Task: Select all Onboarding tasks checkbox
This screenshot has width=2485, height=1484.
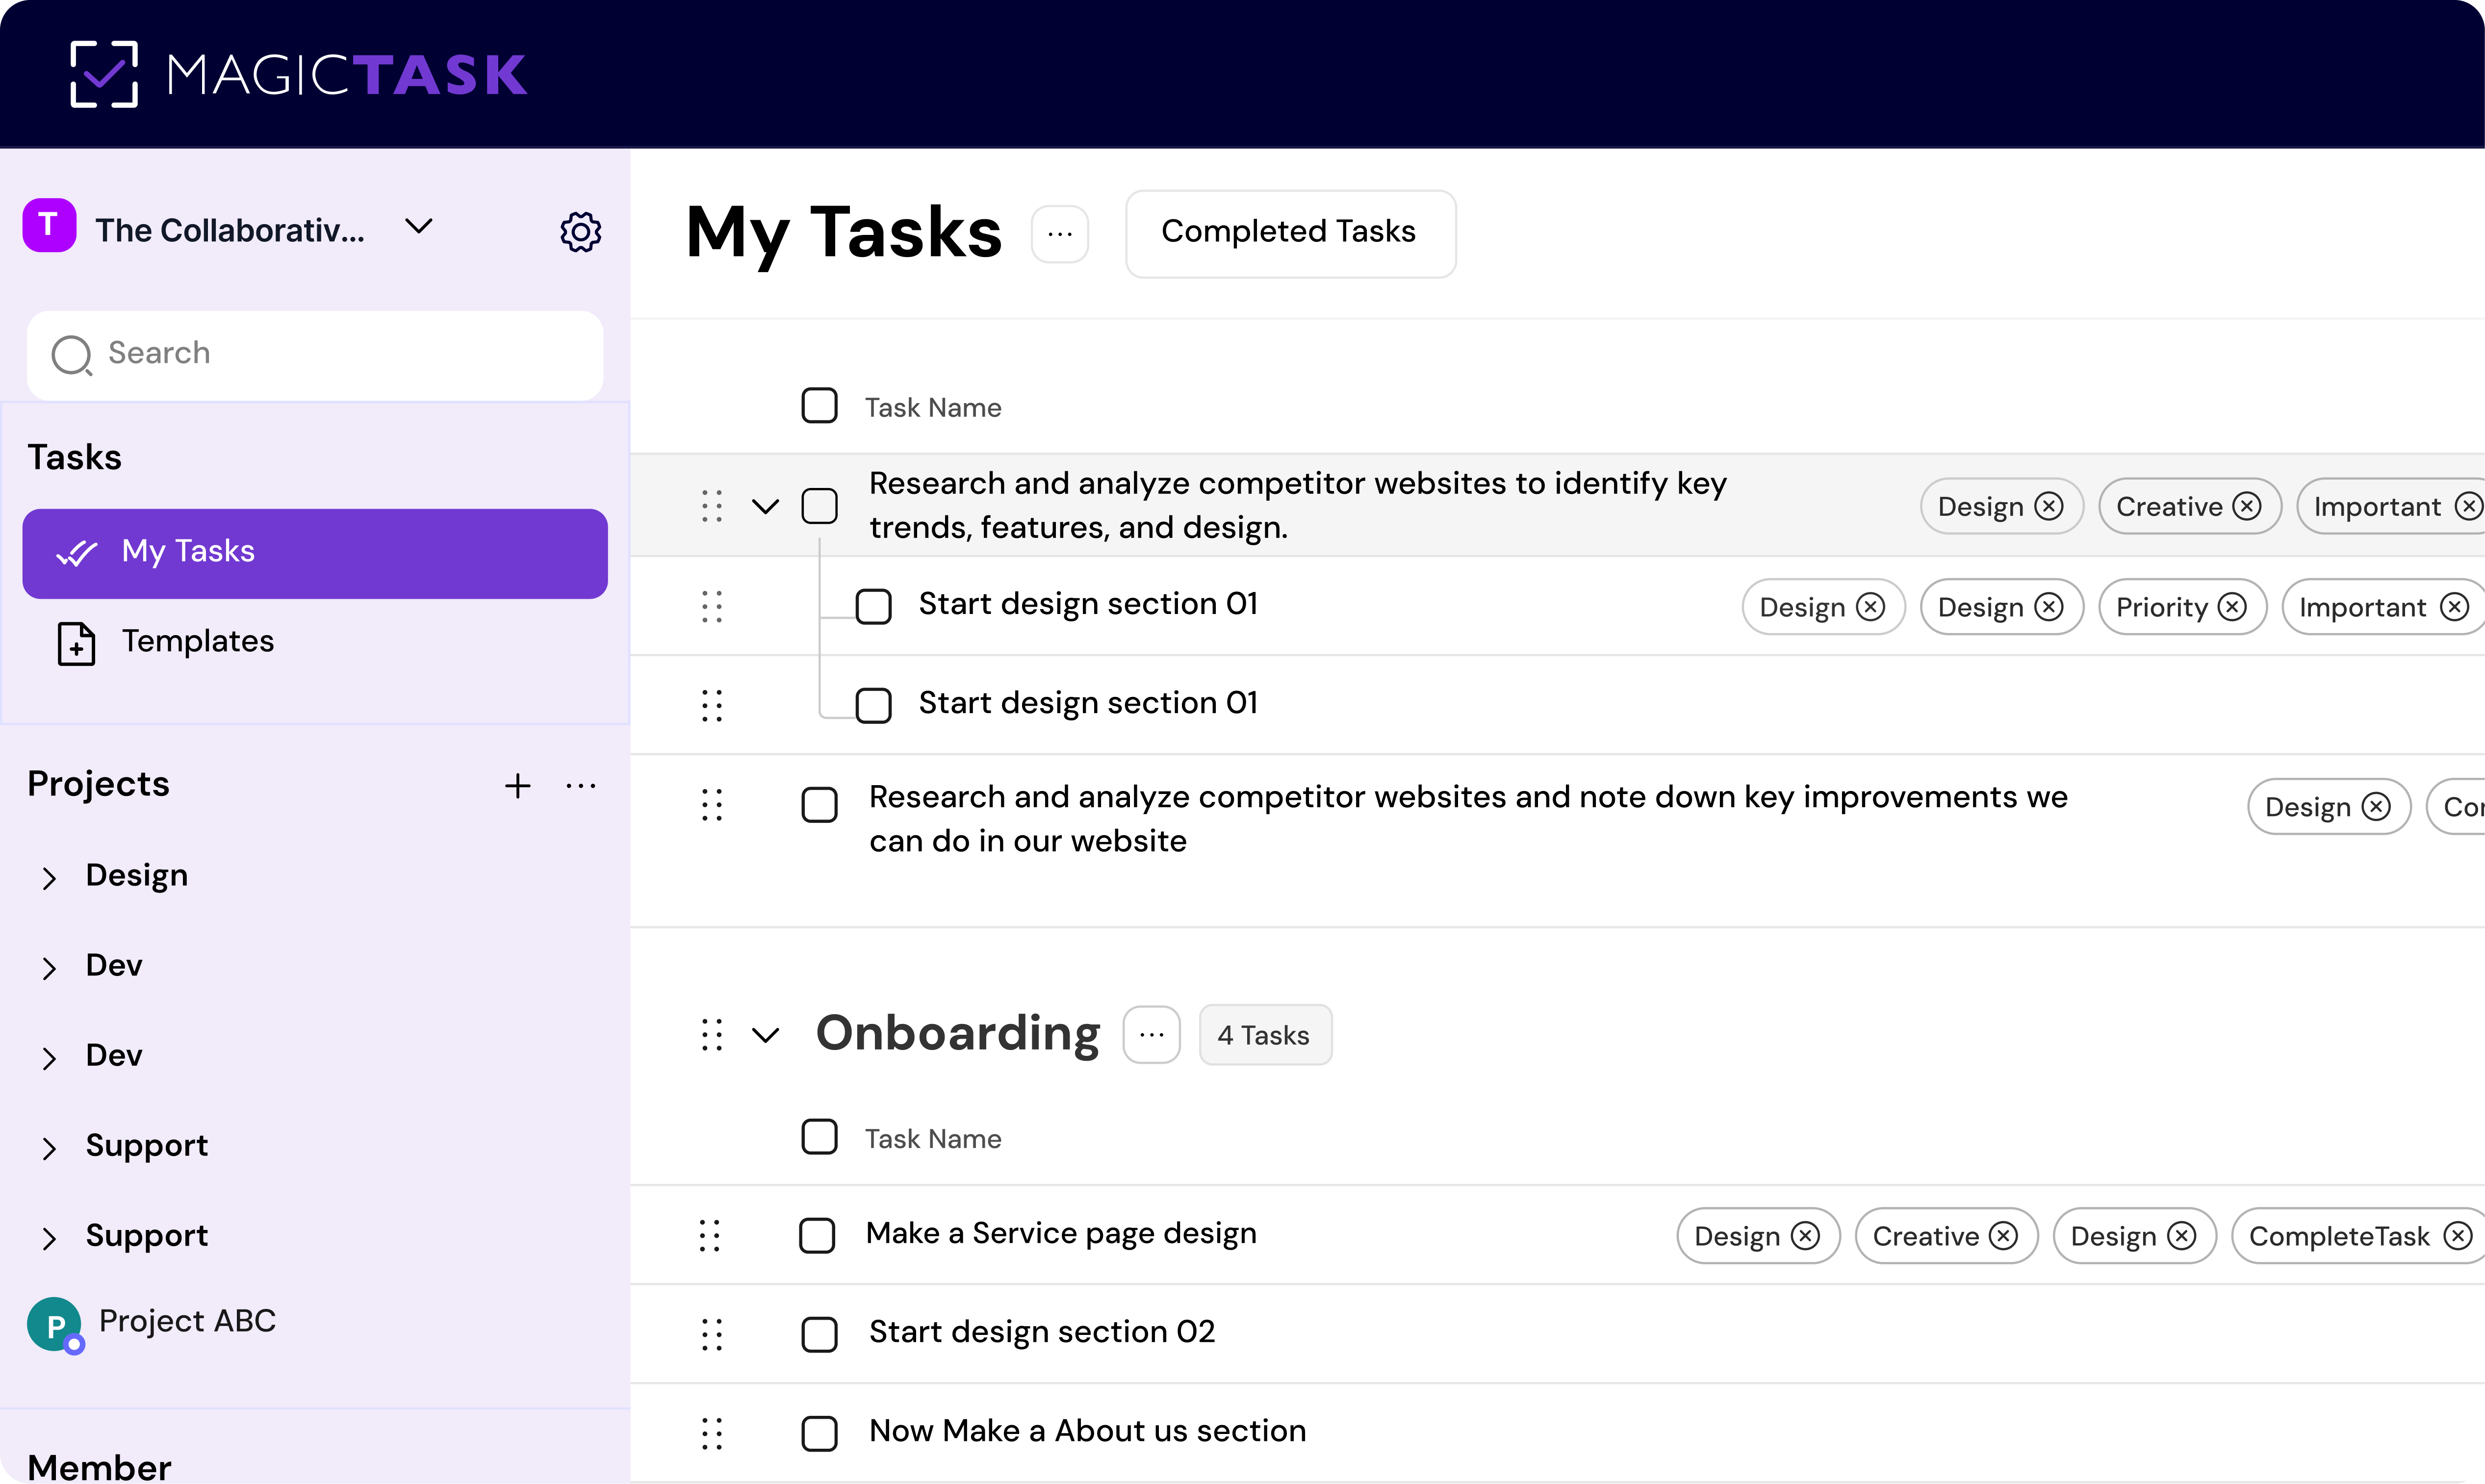Action: pyautogui.click(x=819, y=1137)
